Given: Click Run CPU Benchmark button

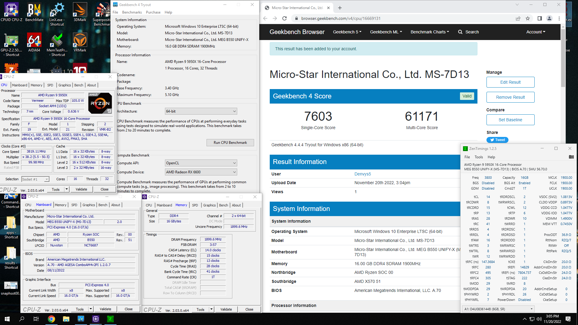Looking at the screenshot, I should point(230,143).
